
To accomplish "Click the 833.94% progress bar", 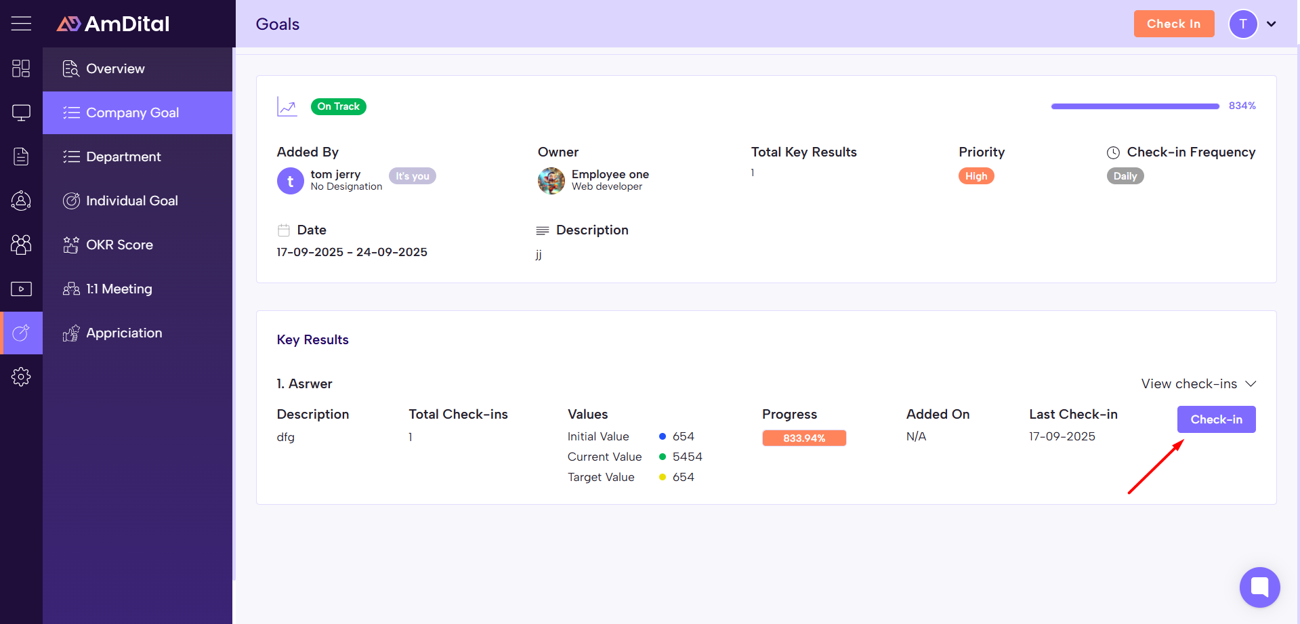I will (804, 438).
